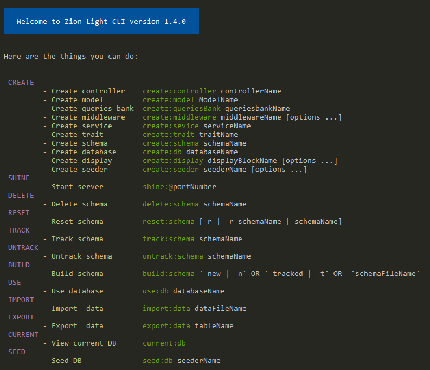Click the 'Build schema' description
The image size is (430, 370).
(x=78, y=274)
